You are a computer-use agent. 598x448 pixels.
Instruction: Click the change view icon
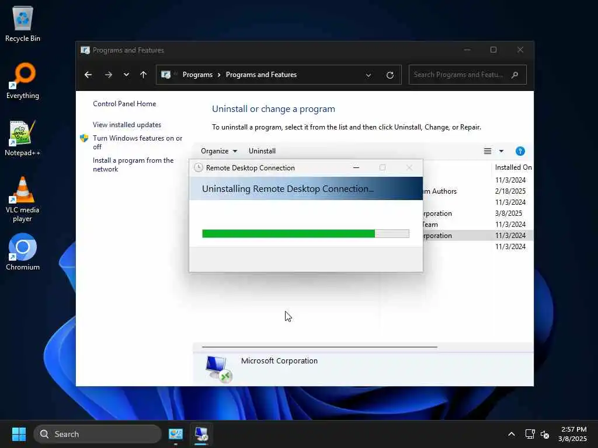tap(488, 151)
